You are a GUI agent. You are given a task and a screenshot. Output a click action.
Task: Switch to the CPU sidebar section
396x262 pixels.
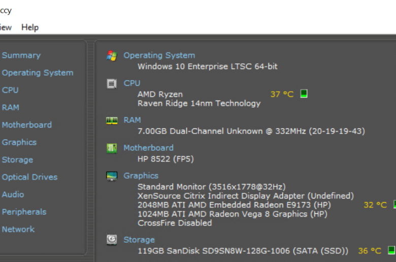point(10,90)
